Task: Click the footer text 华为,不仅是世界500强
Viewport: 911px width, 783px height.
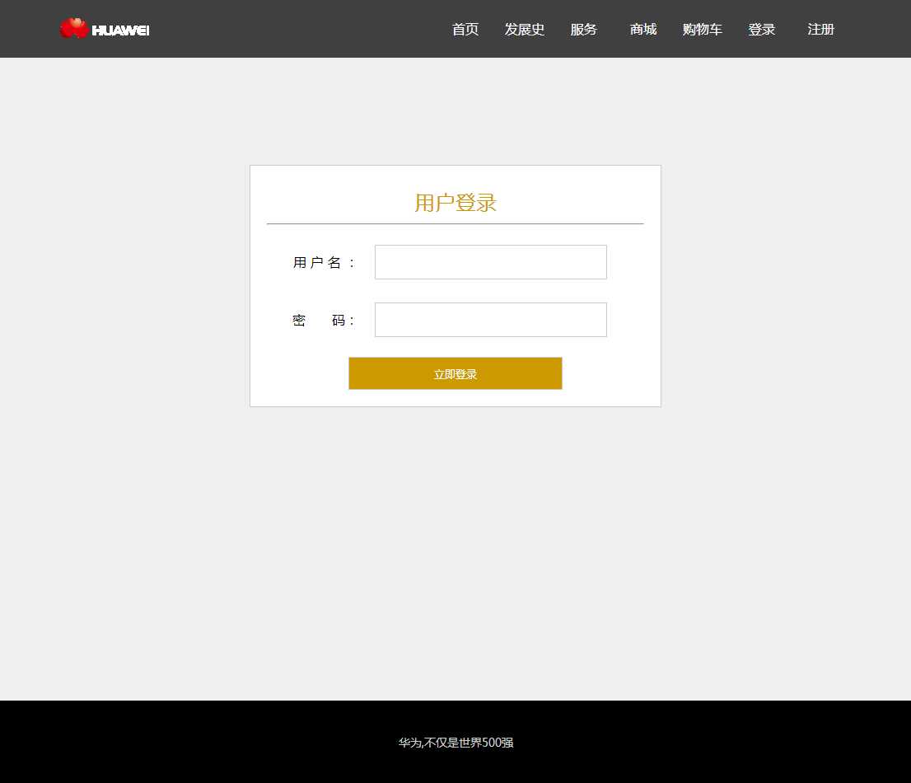Action: (x=455, y=743)
